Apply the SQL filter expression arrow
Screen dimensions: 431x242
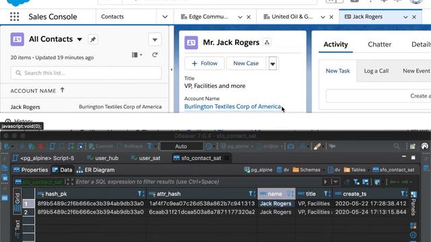pyautogui.click(x=325, y=182)
